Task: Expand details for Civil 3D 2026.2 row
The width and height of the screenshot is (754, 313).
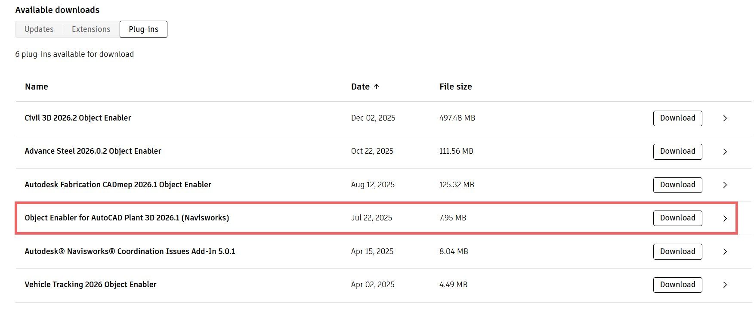Action: pos(725,118)
